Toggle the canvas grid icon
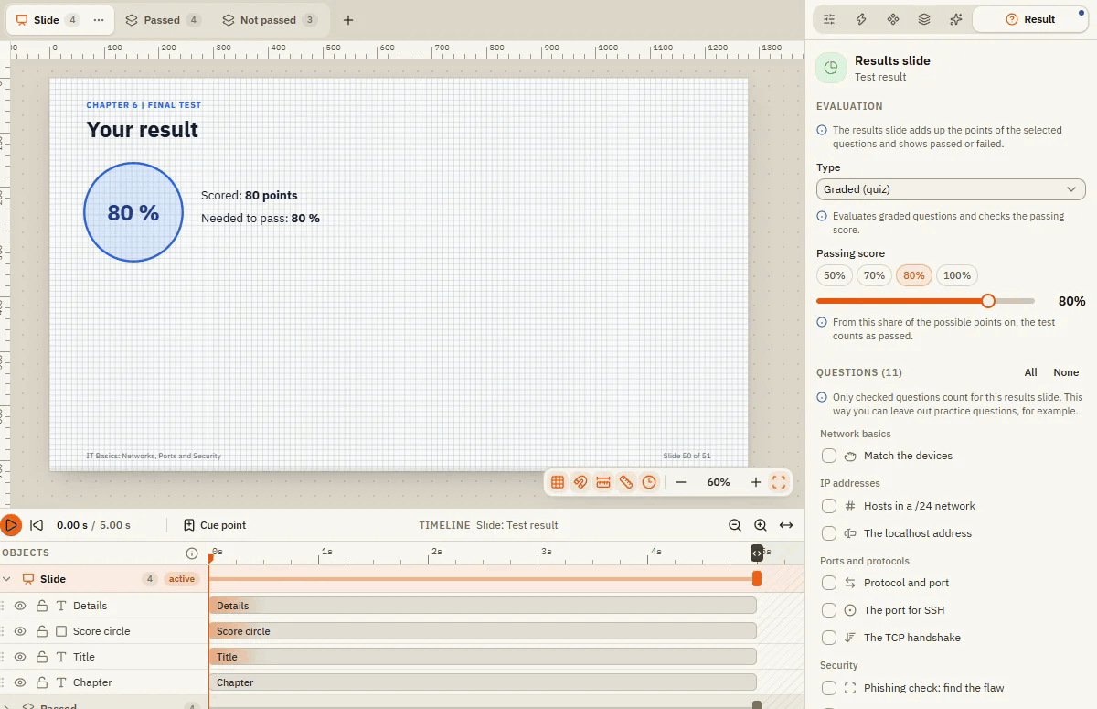The height and width of the screenshot is (709, 1097). point(558,482)
